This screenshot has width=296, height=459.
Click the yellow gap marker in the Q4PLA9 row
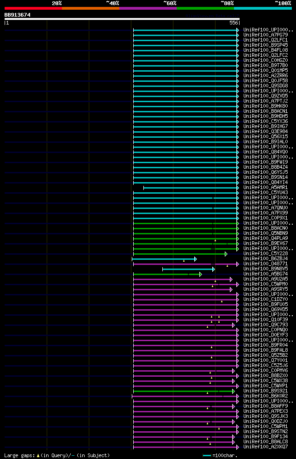click(x=215, y=241)
